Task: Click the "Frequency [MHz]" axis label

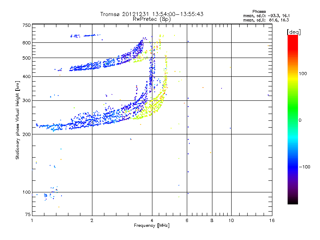Action: coord(152,226)
